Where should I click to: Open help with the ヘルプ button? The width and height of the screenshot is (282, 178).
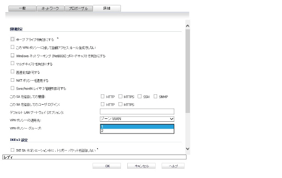tap(173, 166)
